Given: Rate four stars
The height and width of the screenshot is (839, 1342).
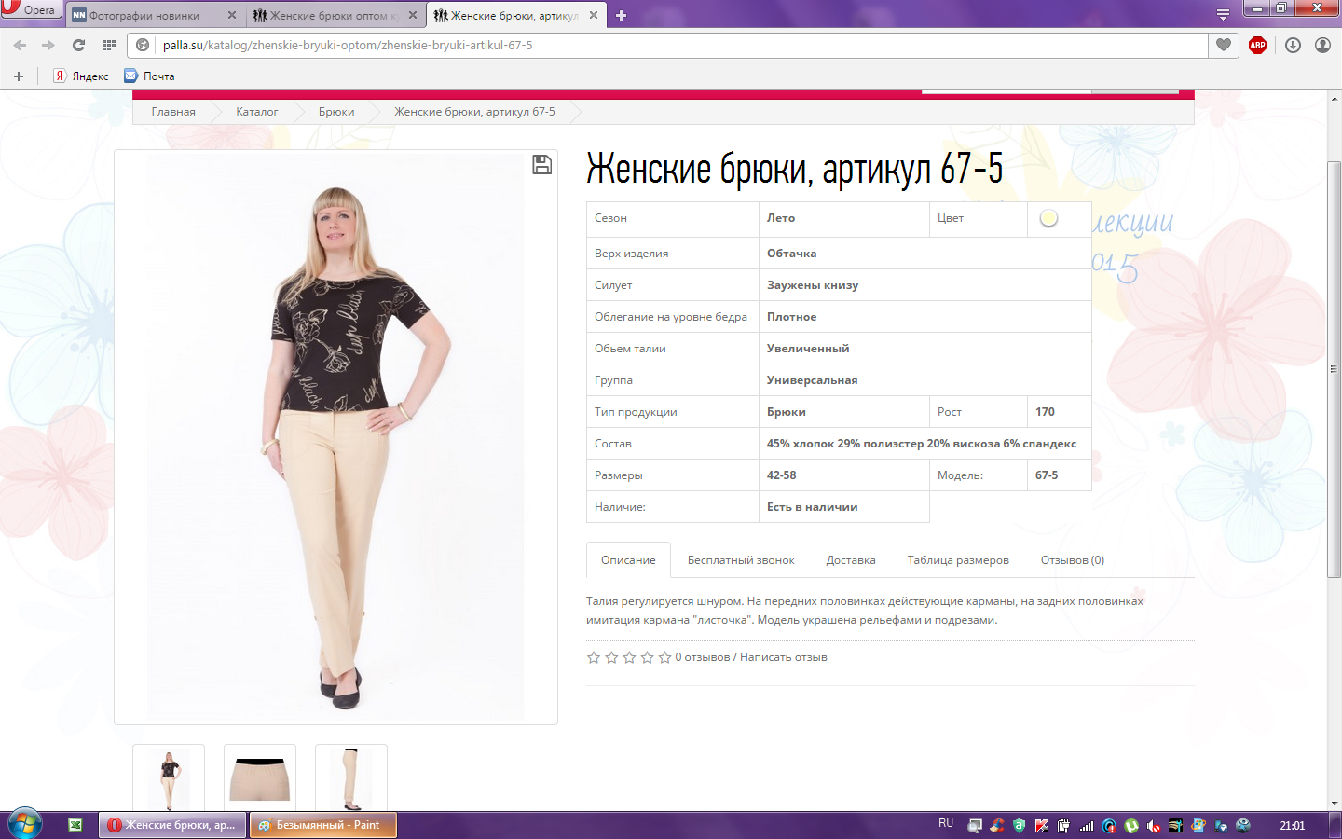Looking at the screenshot, I should pyautogui.click(x=647, y=657).
